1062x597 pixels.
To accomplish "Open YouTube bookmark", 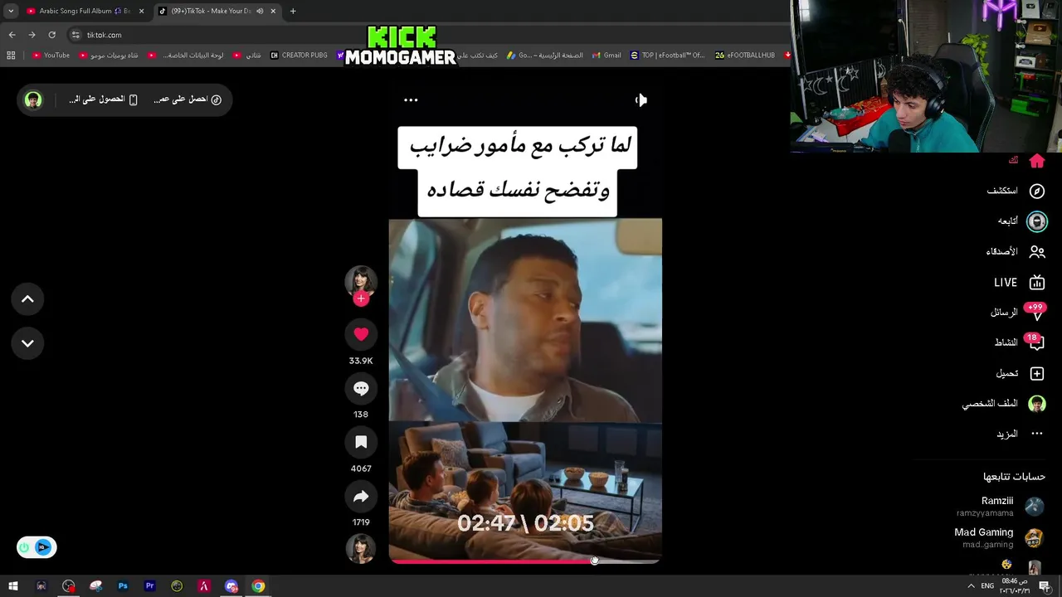I will coord(51,56).
